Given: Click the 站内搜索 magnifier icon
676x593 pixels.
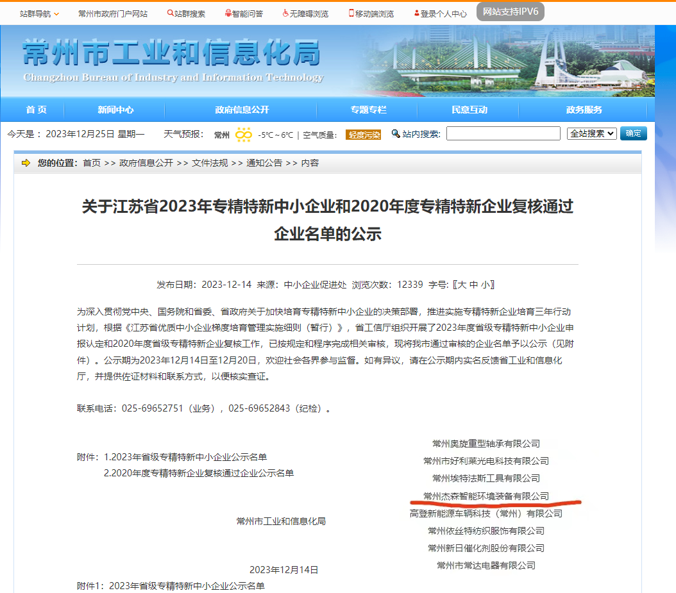Looking at the screenshot, I should [x=396, y=134].
